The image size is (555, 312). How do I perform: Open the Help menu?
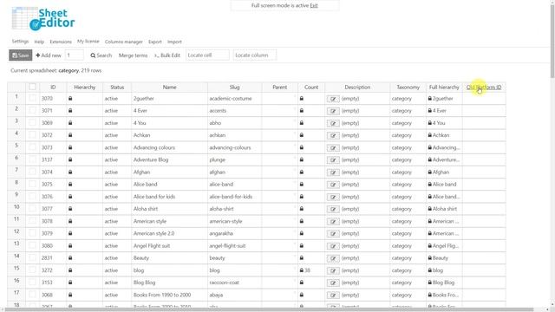[39, 42]
